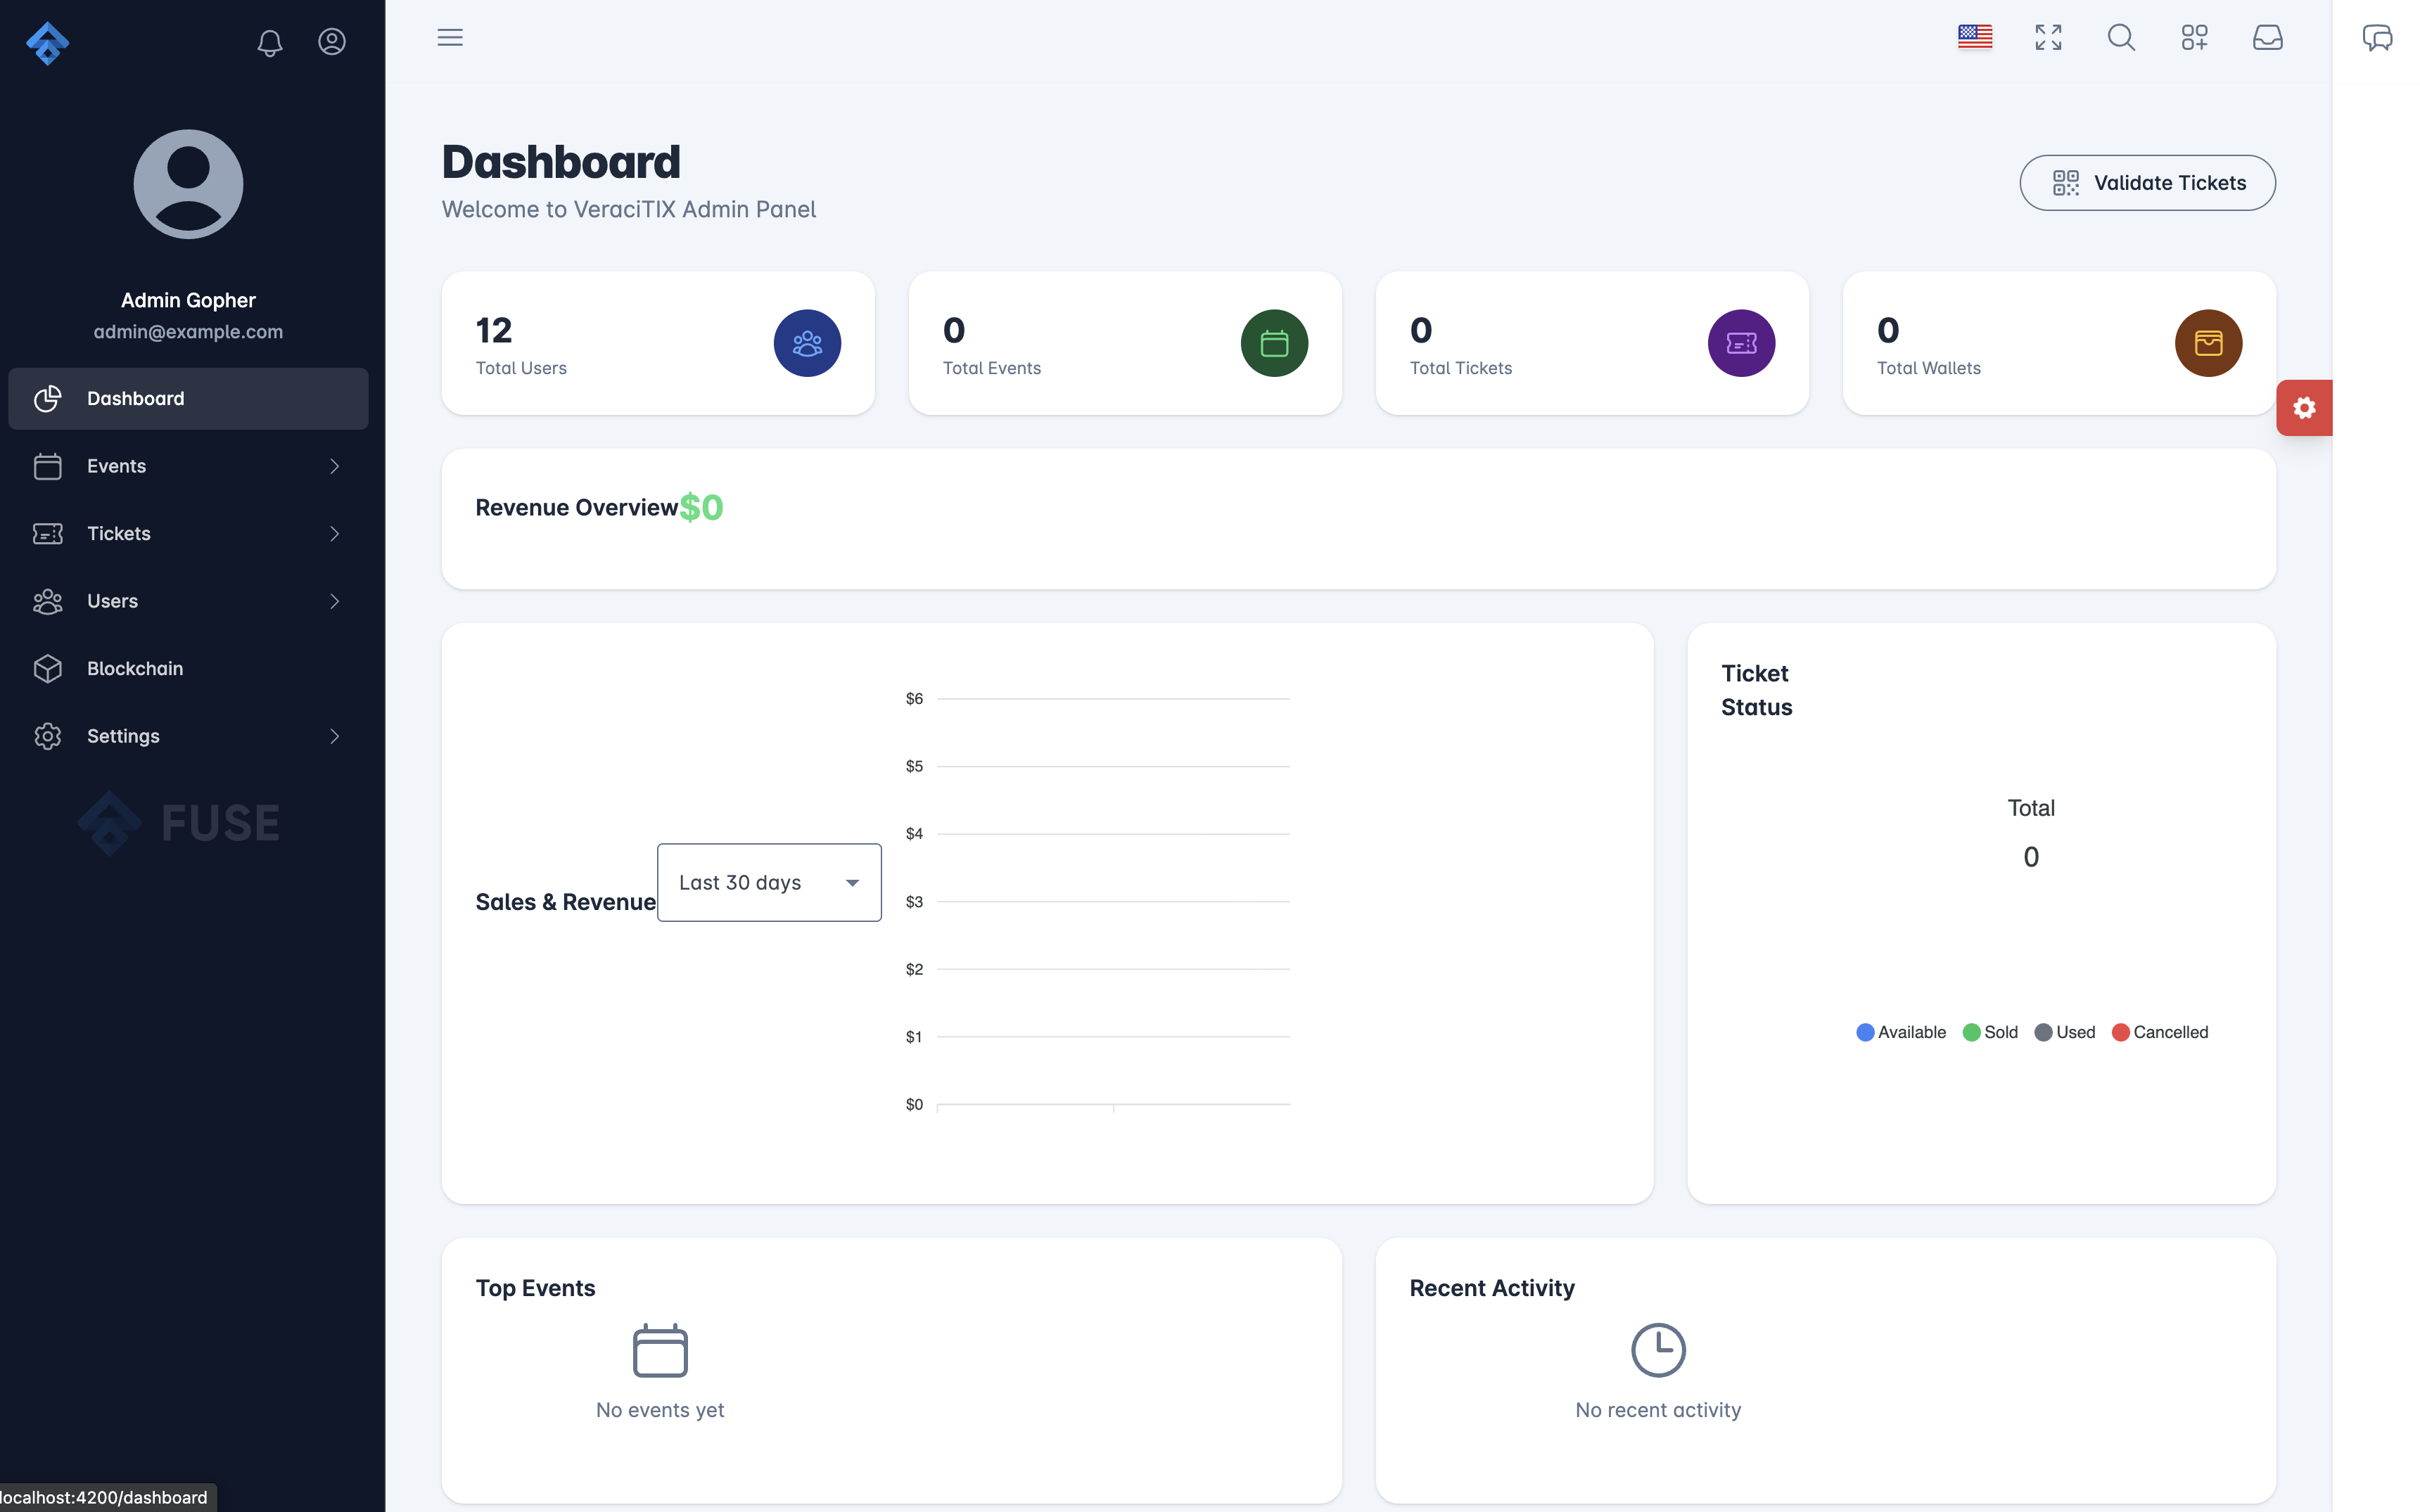
Task: Click the Recent Activity heading
Action: (1492, 1288)
